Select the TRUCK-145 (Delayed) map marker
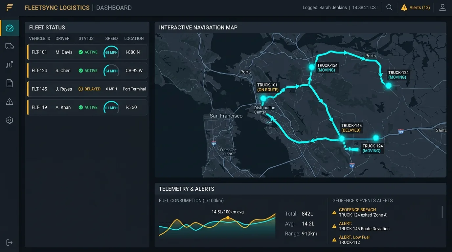The height and width of the screenshot is (252, 452). click(x=342, y=139)
